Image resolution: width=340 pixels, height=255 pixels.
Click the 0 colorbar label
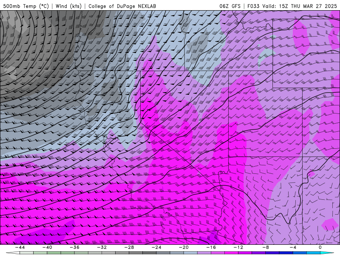(x=320, y=247)
